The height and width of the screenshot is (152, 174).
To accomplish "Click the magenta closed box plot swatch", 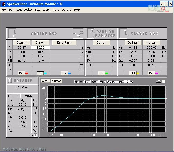I will 157,73.
